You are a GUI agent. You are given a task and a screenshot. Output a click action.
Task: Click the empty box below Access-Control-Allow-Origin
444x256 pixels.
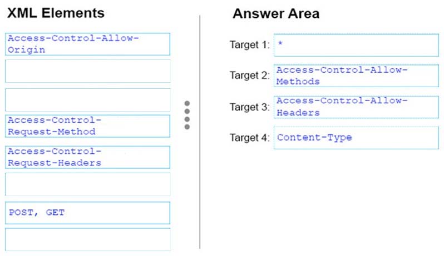click(x=87, y=71)
